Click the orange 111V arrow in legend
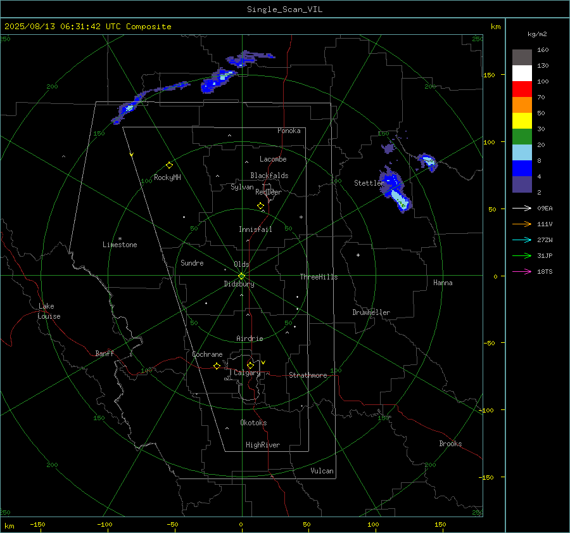The width and height of the screenshot is (570, 533). coord(522,224)
